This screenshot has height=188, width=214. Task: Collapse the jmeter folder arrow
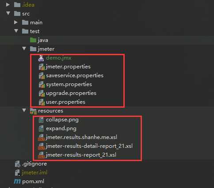(x=24, y=49)
